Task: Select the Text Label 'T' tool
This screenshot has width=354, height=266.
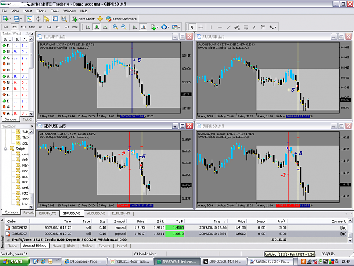Action: 263,27
